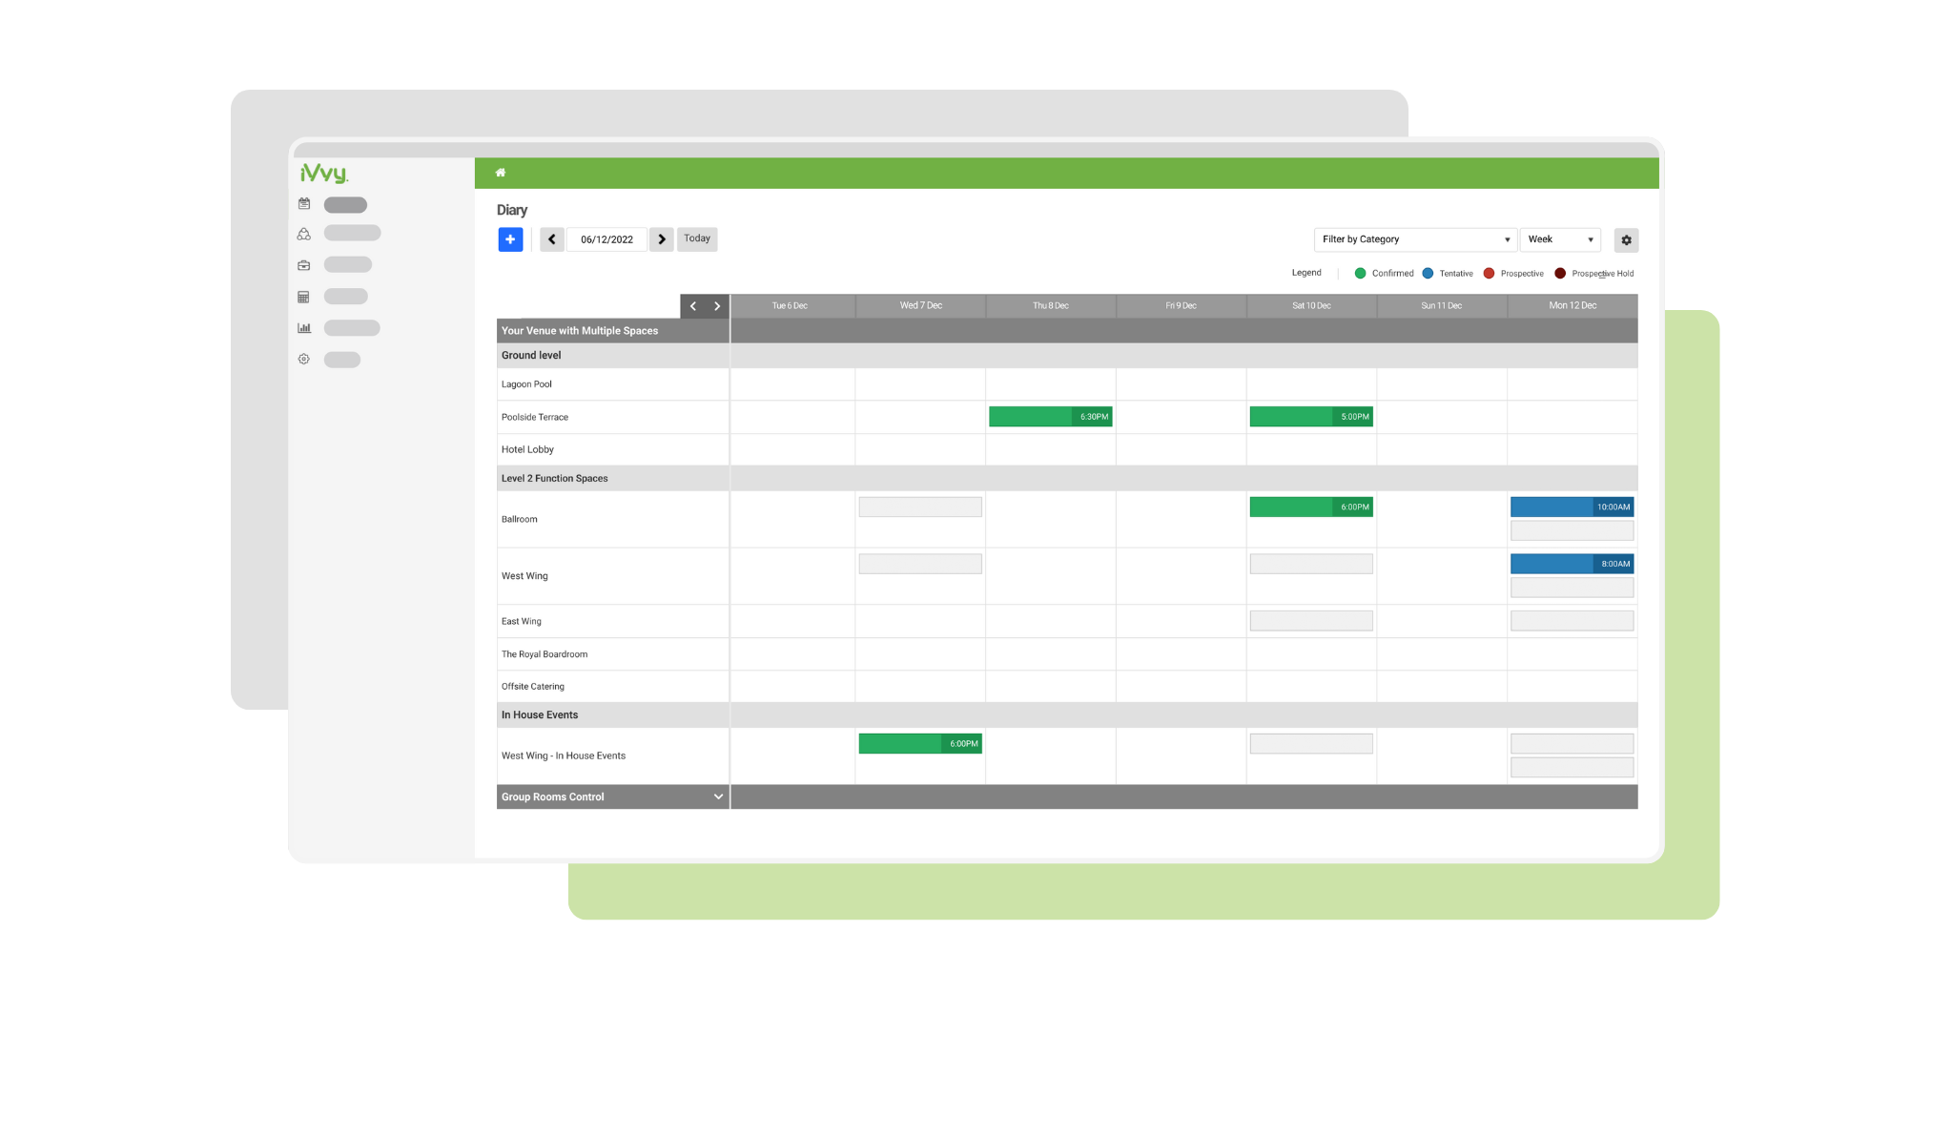The image size is (1953, 1138).
Task: Click the Prospective Hold legend indicator
Action: pos(1559,273)
